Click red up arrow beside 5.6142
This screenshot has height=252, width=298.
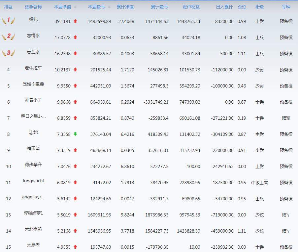tap(75, 198)
